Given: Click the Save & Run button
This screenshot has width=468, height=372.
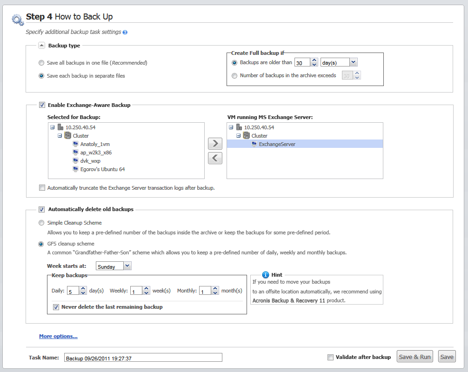Looking at the screenshot, I should tap(415, 357).
